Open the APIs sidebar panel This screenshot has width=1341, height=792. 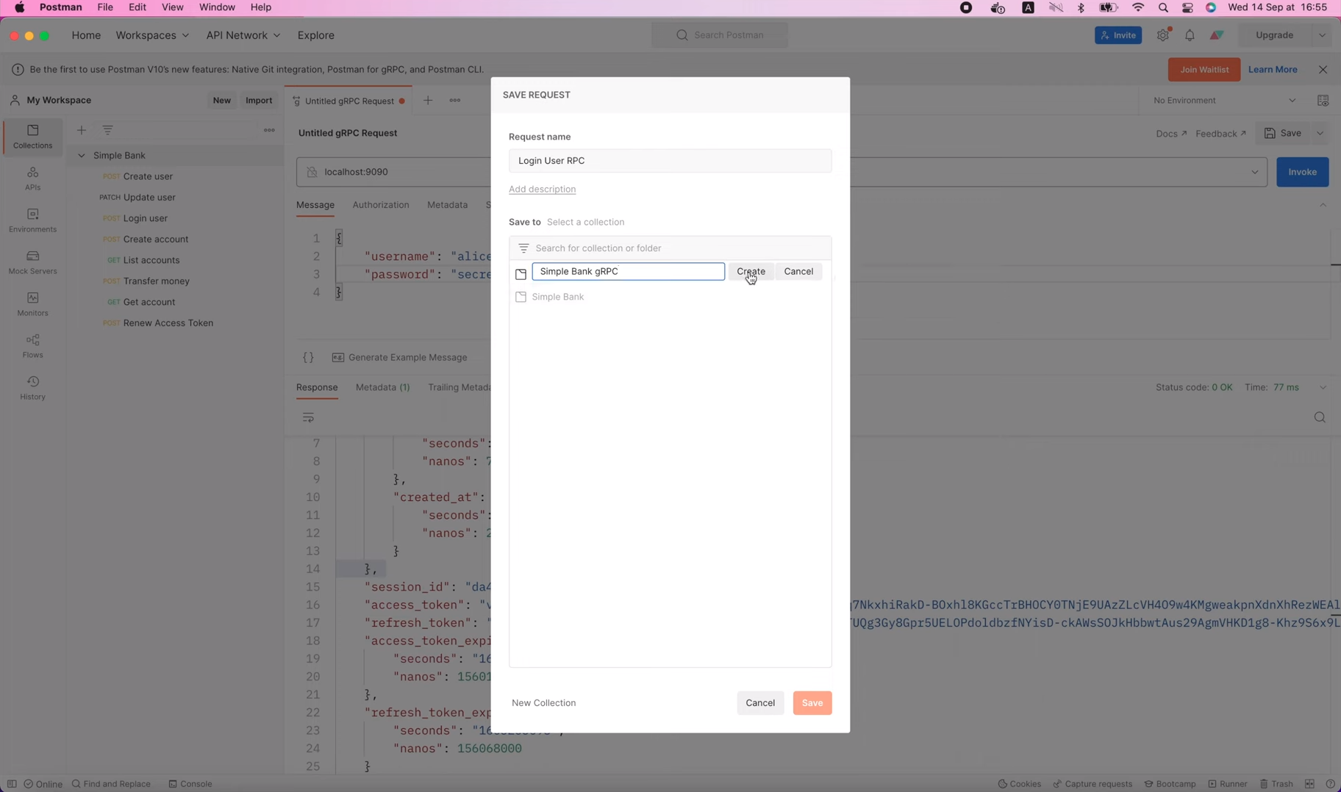tap(32, 179)
